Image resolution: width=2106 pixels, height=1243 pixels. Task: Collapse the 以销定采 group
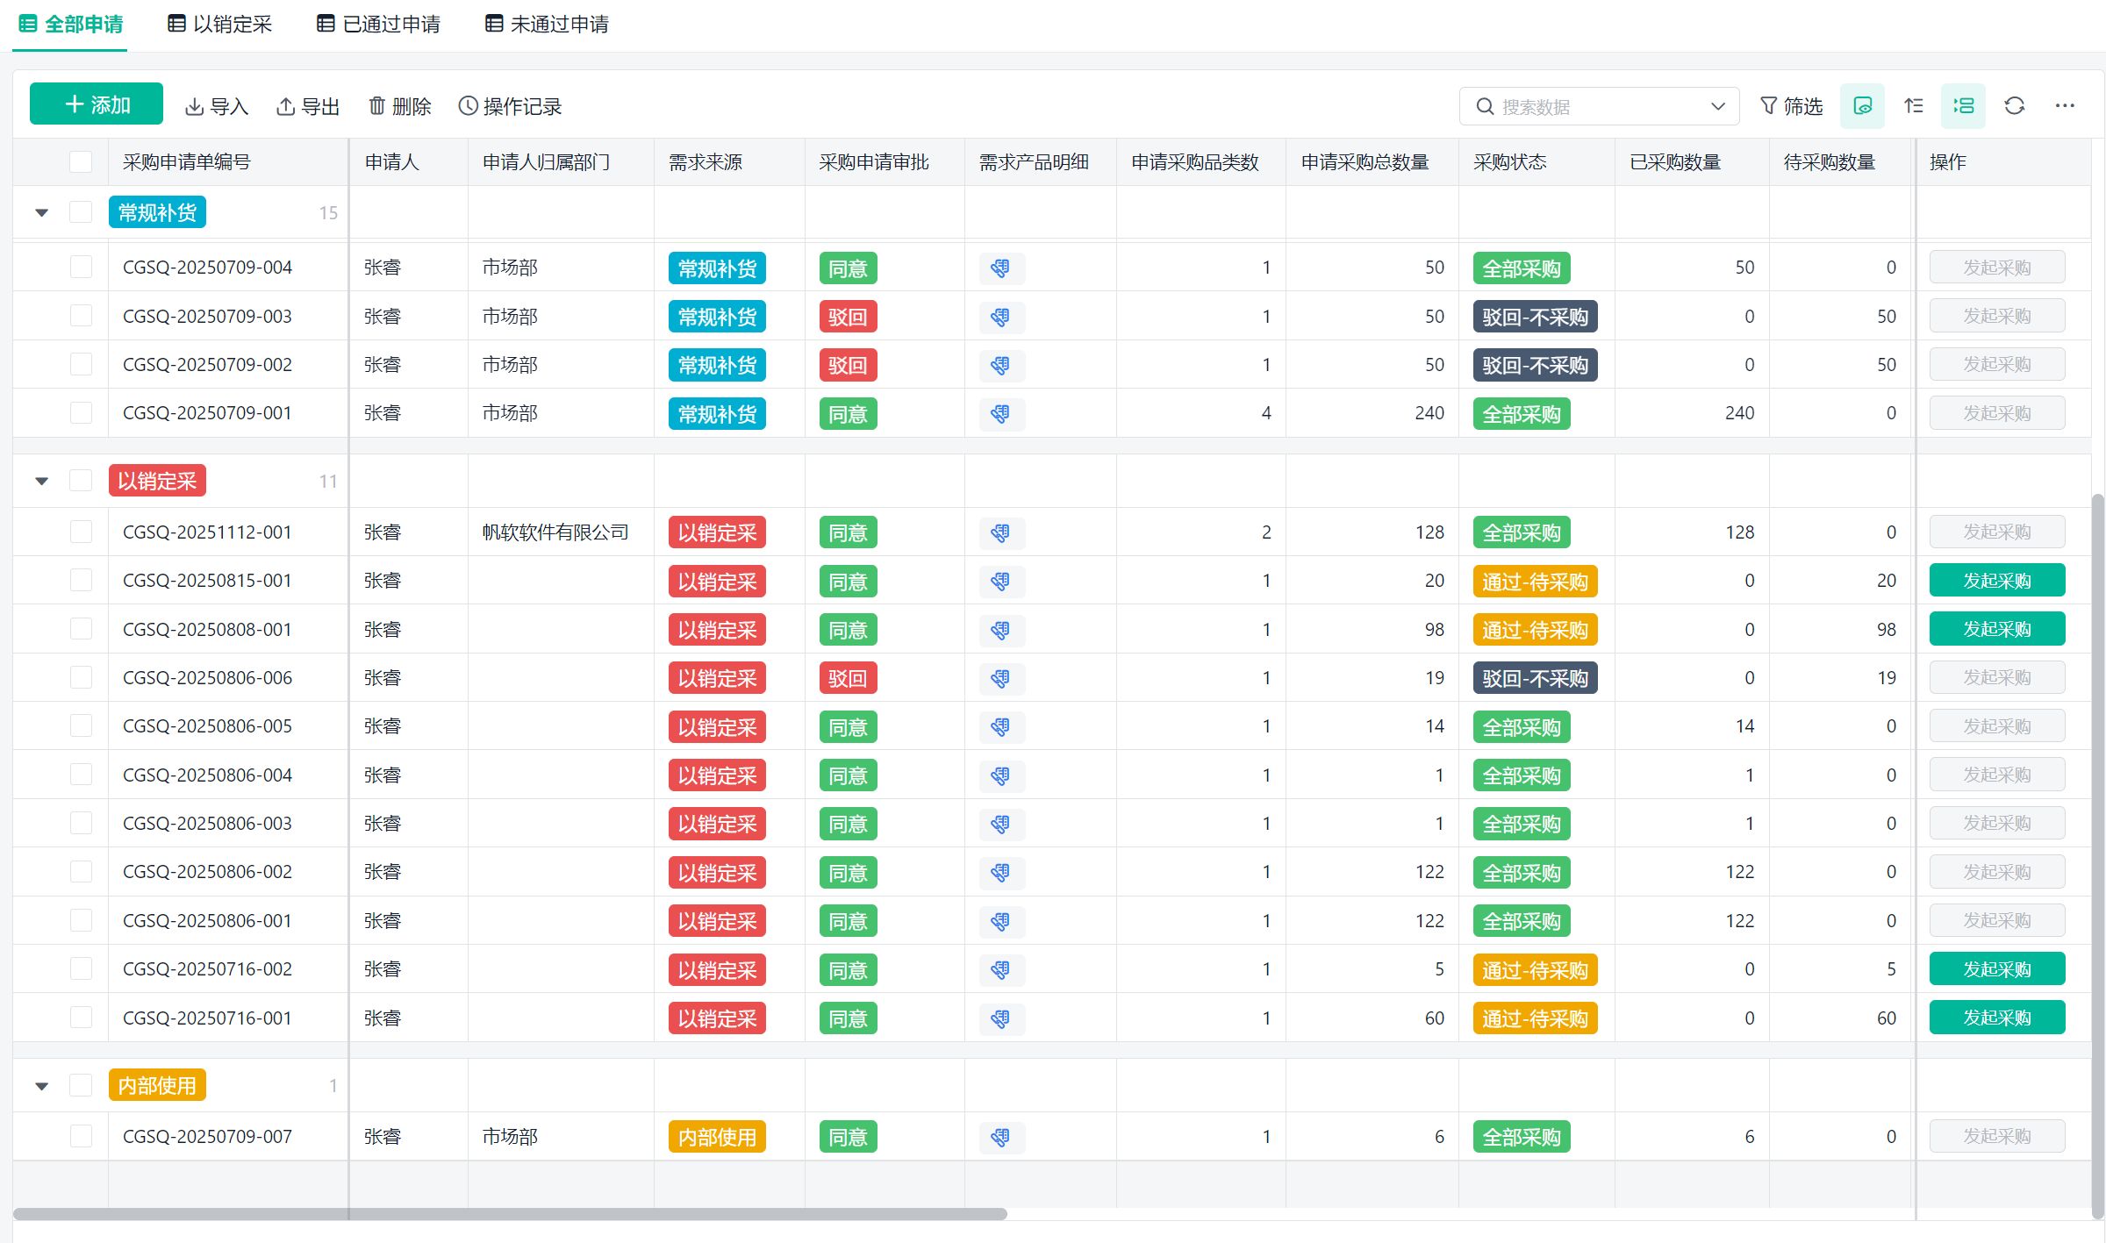(41, 482)
